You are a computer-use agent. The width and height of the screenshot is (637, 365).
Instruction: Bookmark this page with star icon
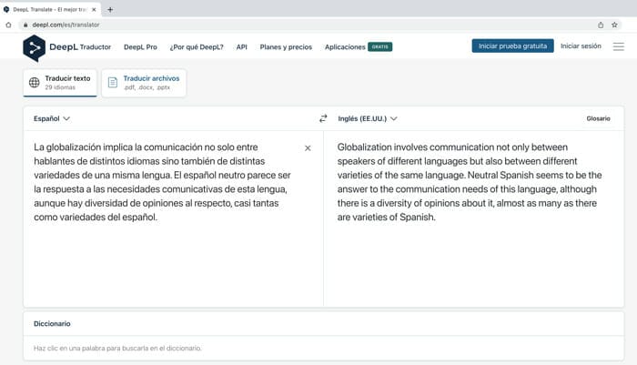click(614, 25)
